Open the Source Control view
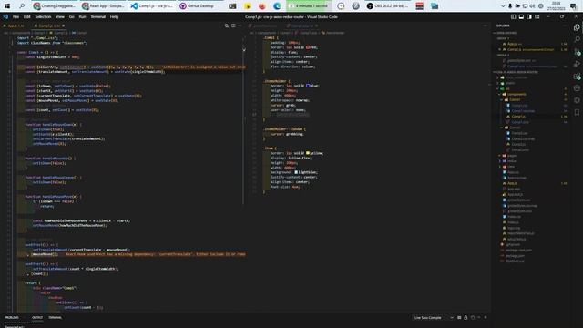The height and width of the screenshot is (328, 583). (x=577, y=52)
